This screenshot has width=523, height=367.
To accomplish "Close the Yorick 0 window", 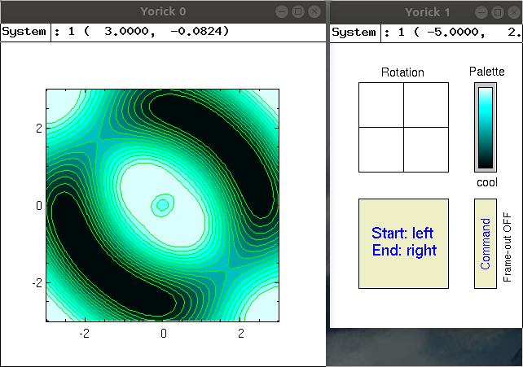I will point(314,11).
